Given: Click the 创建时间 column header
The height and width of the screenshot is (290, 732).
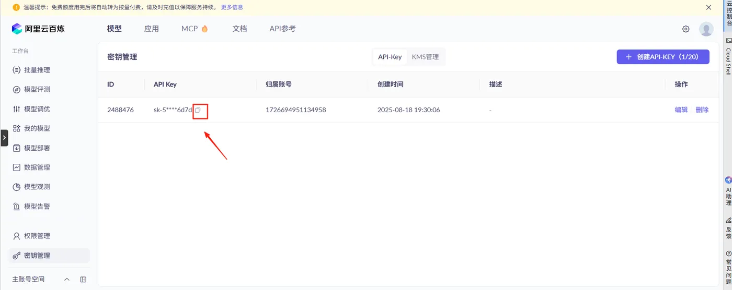Looking at the screenshot, I should [390, 84].
